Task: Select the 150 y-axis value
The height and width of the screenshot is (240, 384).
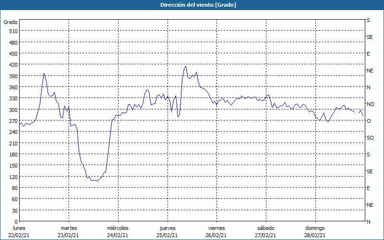Action: [14, 166]
